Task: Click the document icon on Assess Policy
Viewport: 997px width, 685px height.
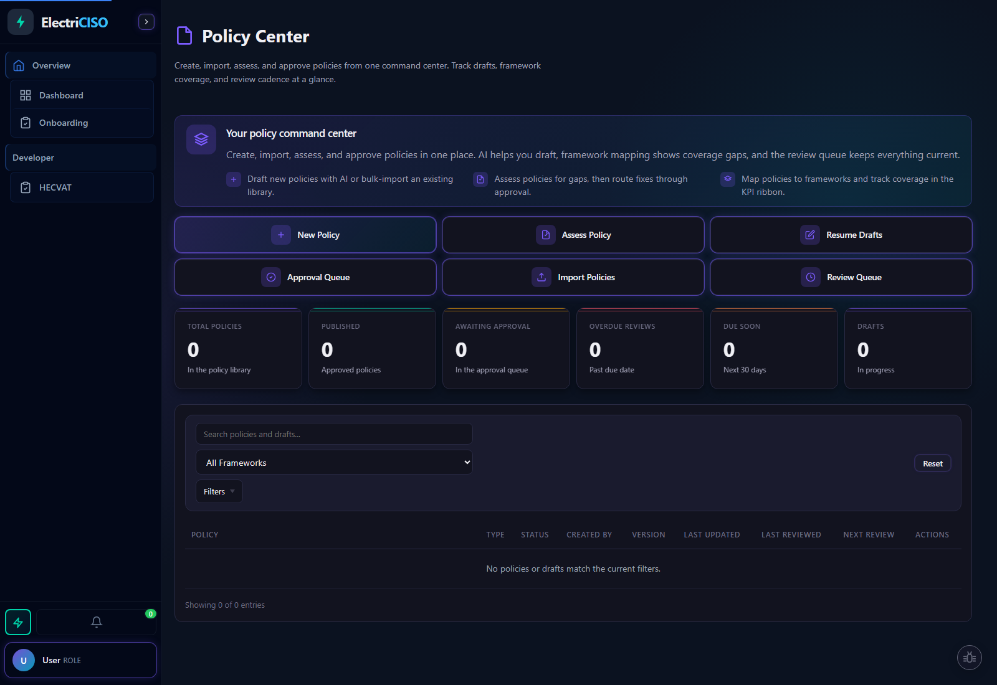Action: tap(545, 235)
